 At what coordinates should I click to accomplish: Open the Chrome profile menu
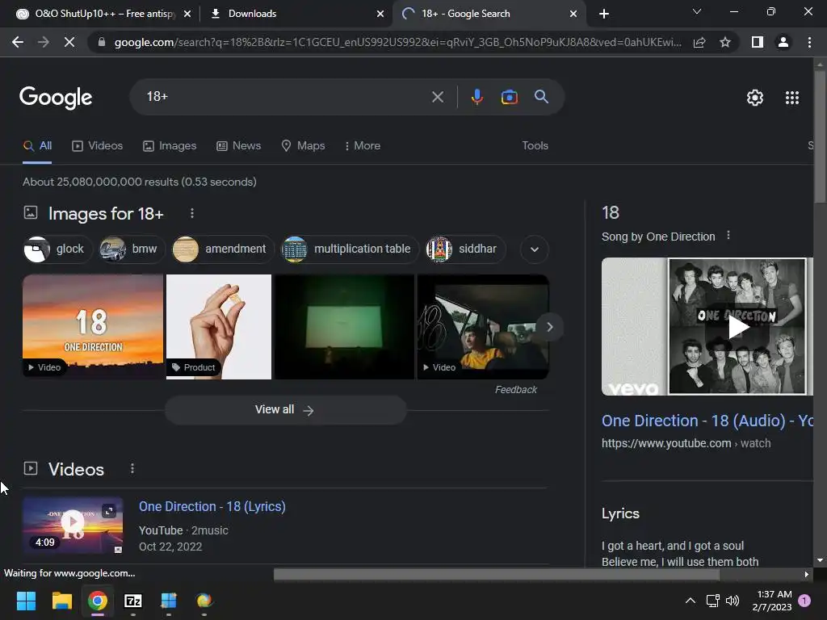(x=783, y=42)
